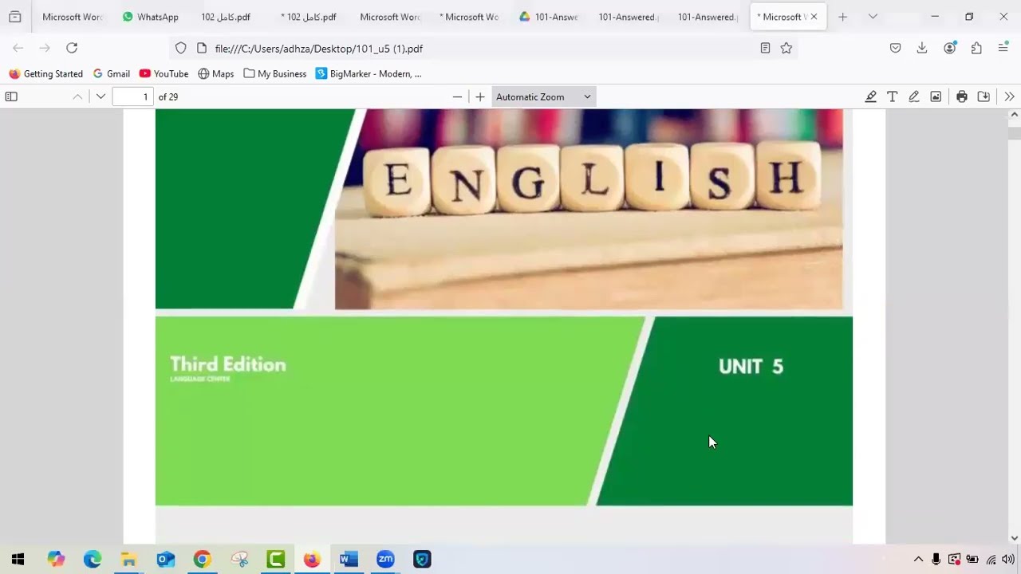Open the My Business bookmarks folder

coord(275,73)
